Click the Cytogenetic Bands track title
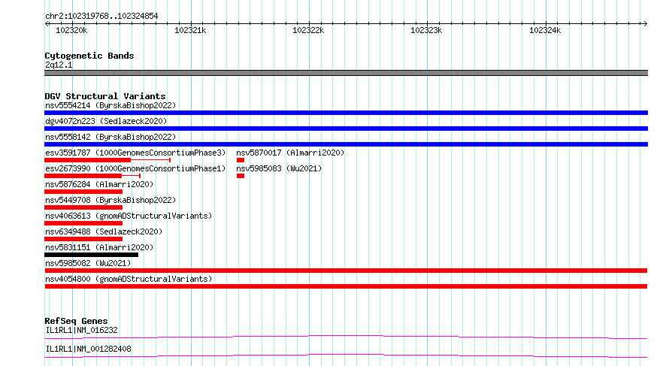Image resolution: width=669 pixels, height=366 pixels. 89,56
